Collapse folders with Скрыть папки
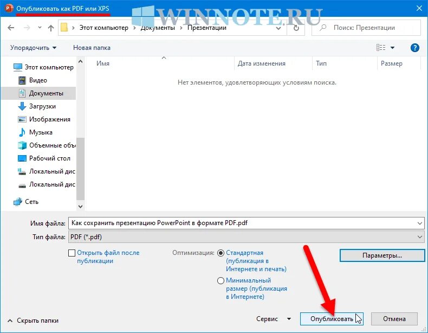This screenshot has width=428, height=333. [33, 321]
